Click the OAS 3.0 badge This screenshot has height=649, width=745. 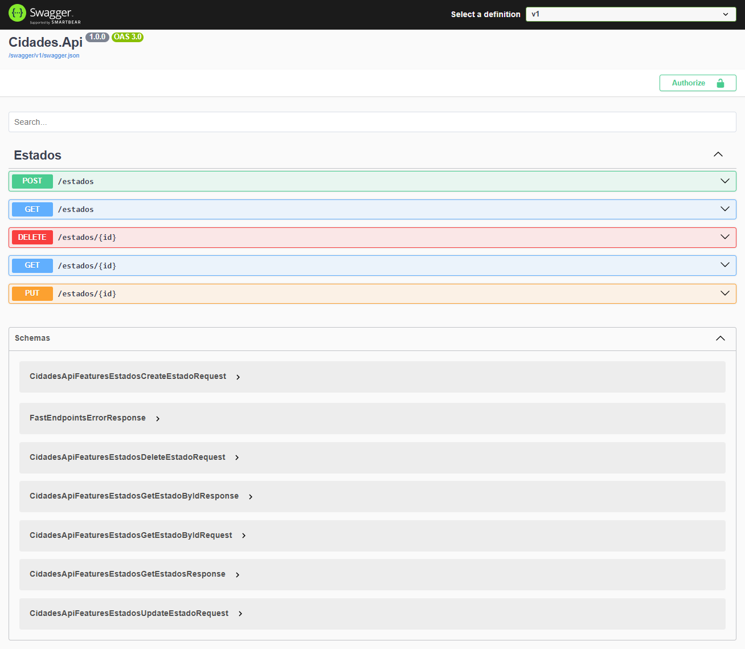tap(127, 37)
